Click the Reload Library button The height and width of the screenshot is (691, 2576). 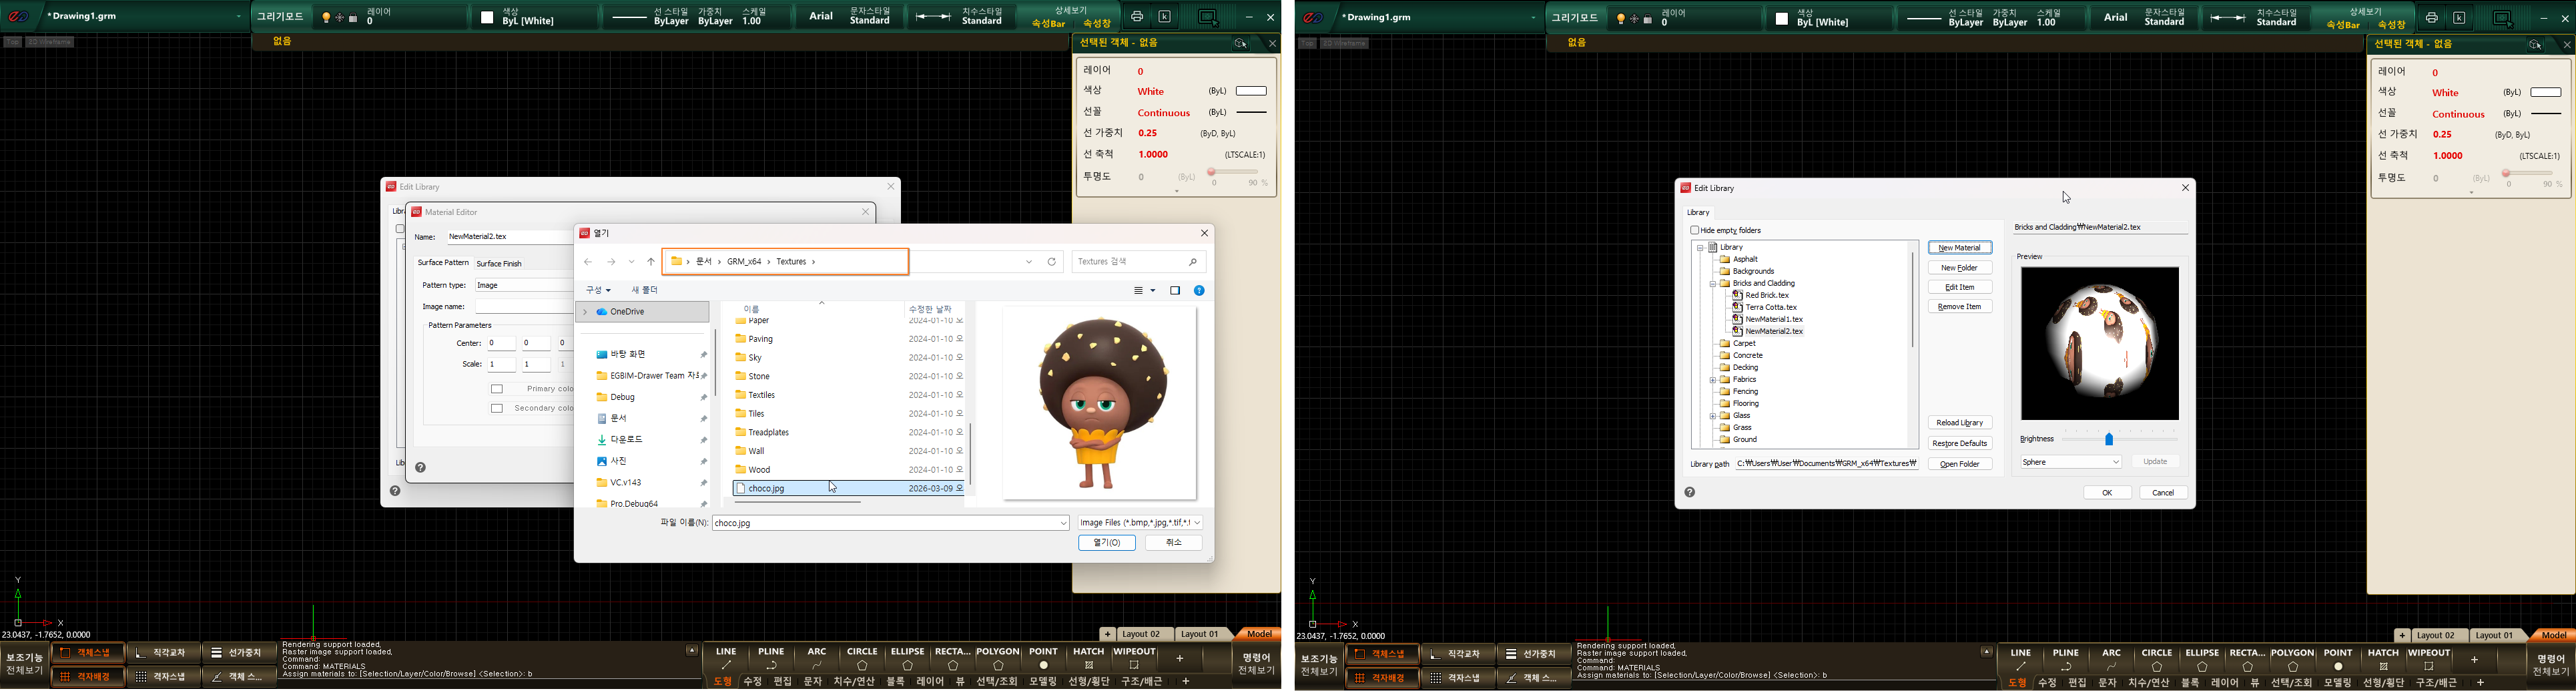pos(1960,423)
